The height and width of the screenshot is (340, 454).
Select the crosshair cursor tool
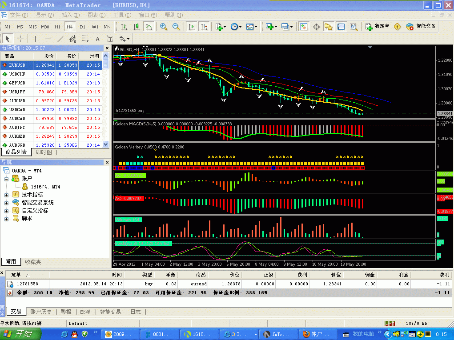20,39
